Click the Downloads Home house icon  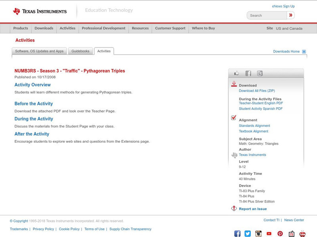304,52
